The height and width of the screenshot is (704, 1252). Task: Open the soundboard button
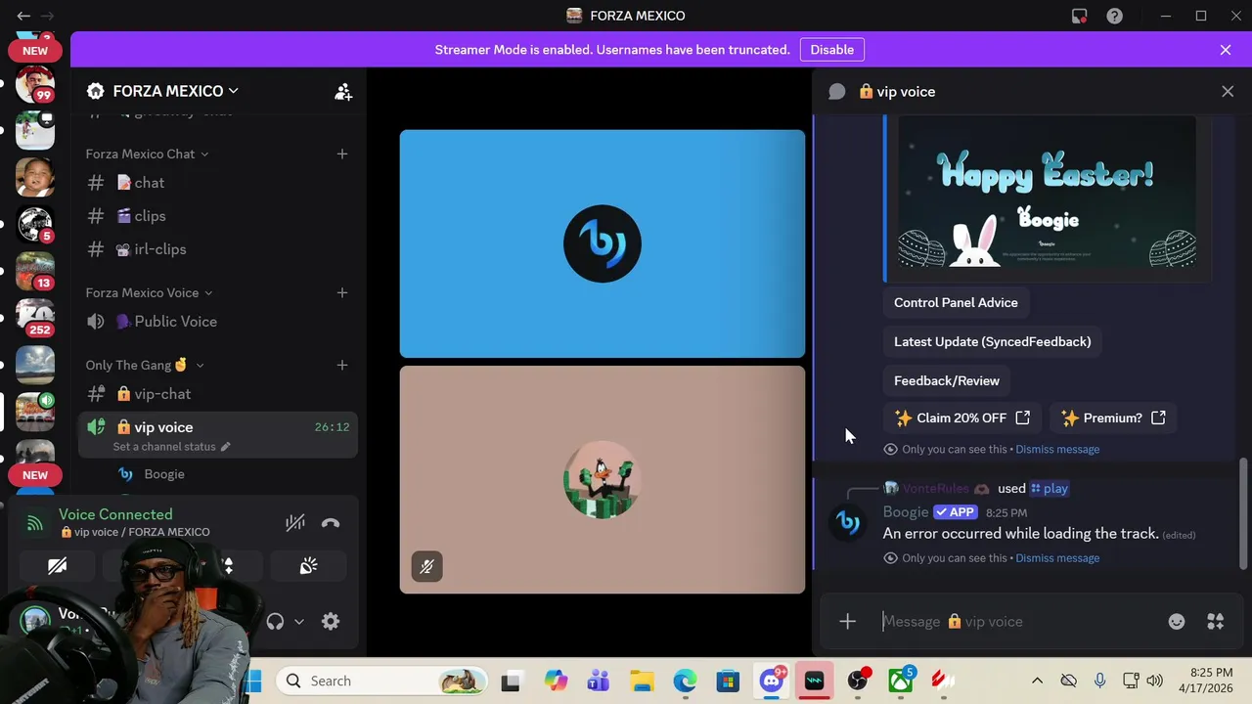point(309,566)
